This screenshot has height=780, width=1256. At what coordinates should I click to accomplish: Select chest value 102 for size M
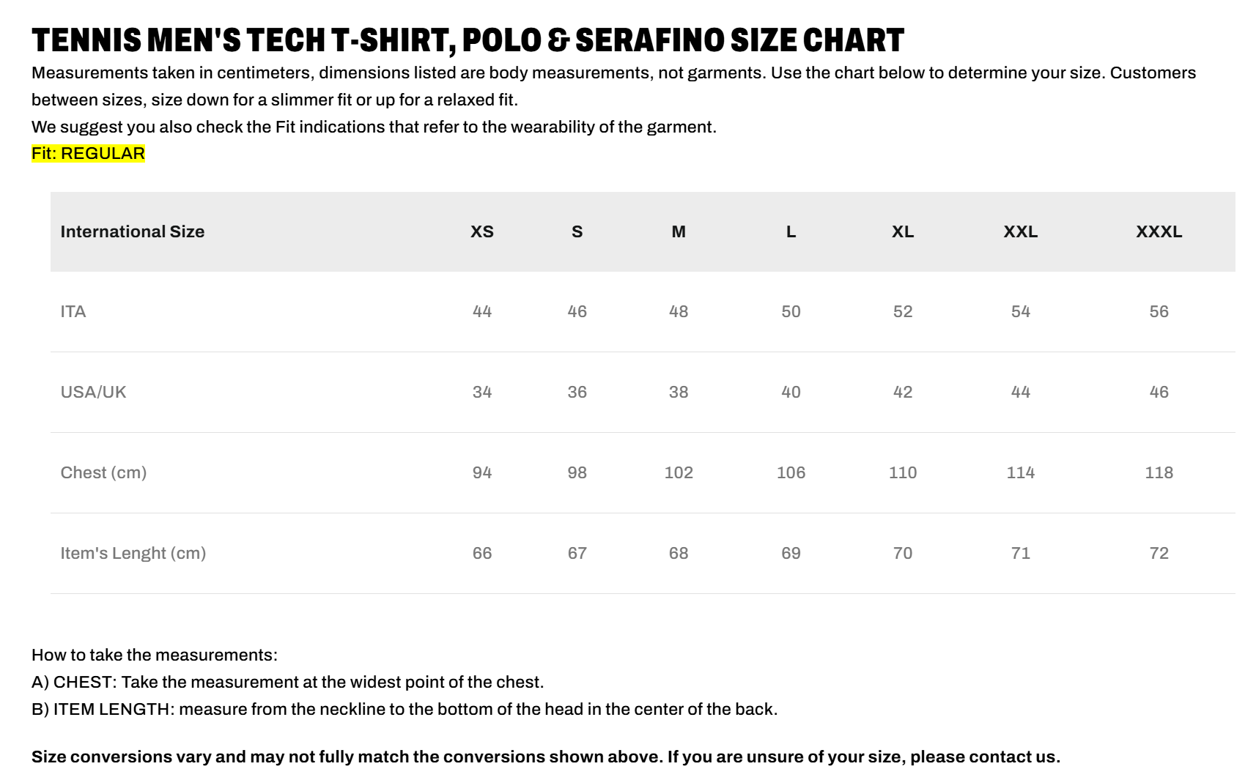coord(679,473)
